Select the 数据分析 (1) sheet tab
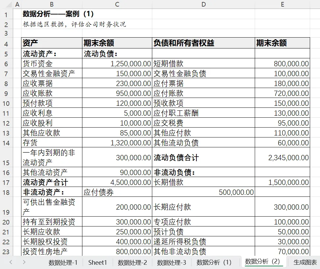The image size is (320, 269). pyautogui.click(x=214, y=262)
